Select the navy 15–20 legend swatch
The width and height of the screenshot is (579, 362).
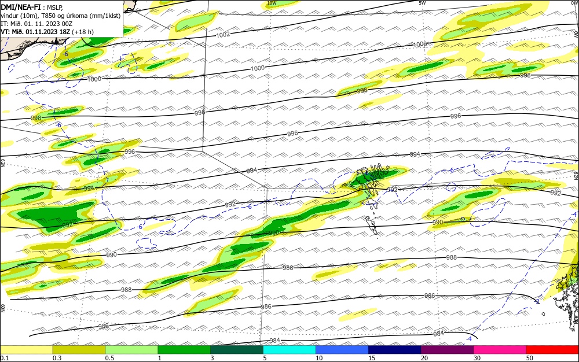tap(395, 350)
